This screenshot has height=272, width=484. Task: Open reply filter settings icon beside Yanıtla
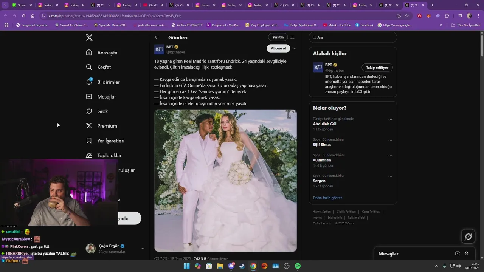coord(292,37)
